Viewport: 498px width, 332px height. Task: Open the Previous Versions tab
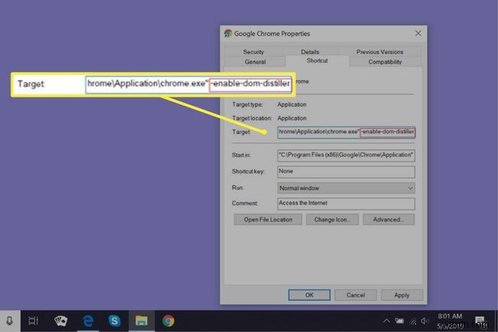point(379,52)
